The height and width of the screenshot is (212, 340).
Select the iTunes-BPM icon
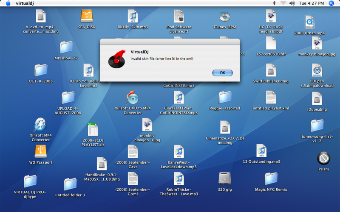[224, 17]
